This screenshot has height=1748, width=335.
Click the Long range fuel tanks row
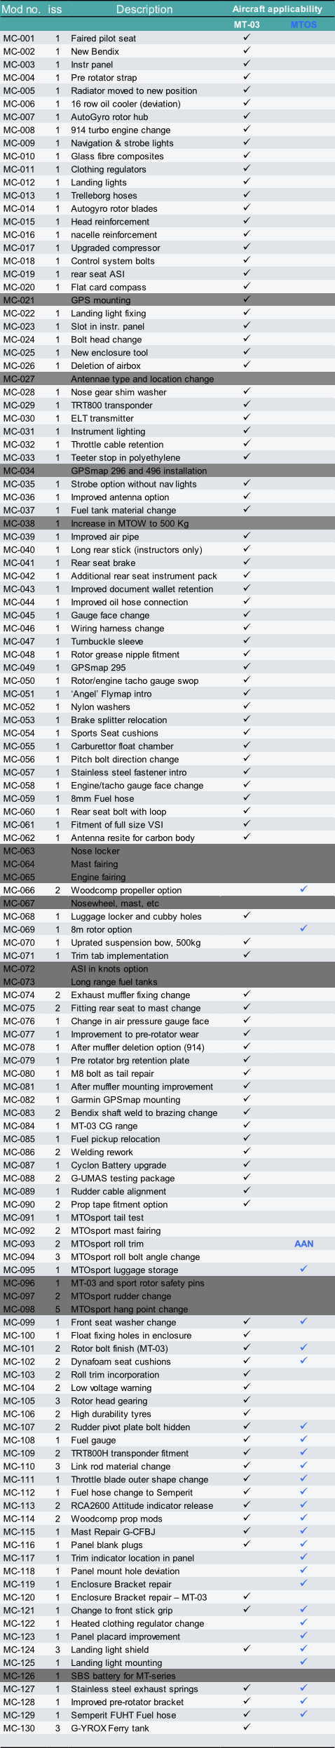click(167, 982)
